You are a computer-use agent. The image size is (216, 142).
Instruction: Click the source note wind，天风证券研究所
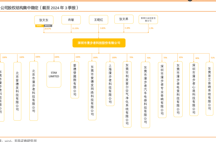[x=21, y=141]
